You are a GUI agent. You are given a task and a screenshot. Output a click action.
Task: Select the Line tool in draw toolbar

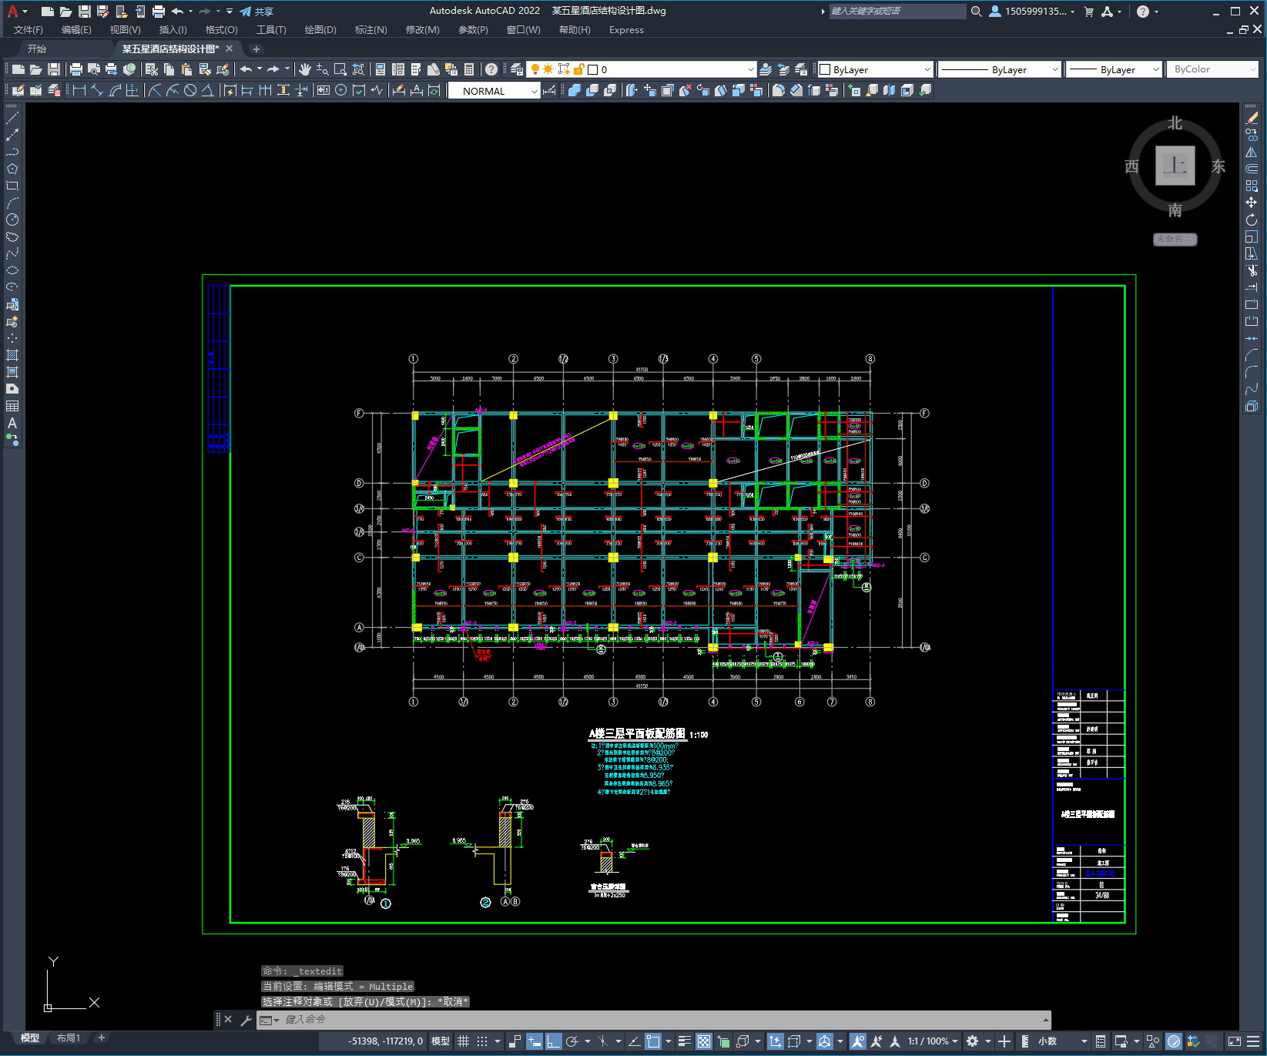(x=12, y=118)
